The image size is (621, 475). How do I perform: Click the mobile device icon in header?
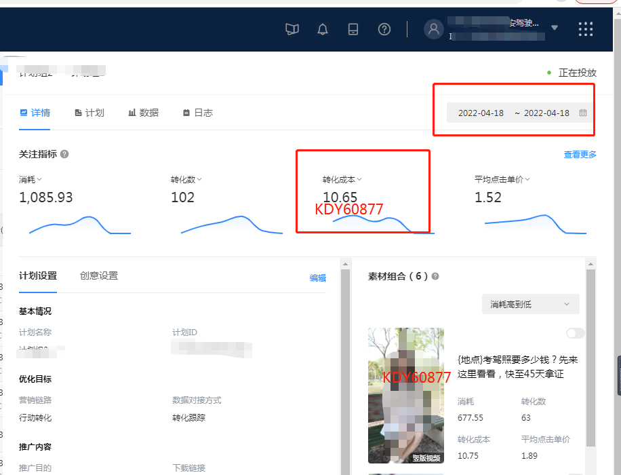(x=353, y=29)
